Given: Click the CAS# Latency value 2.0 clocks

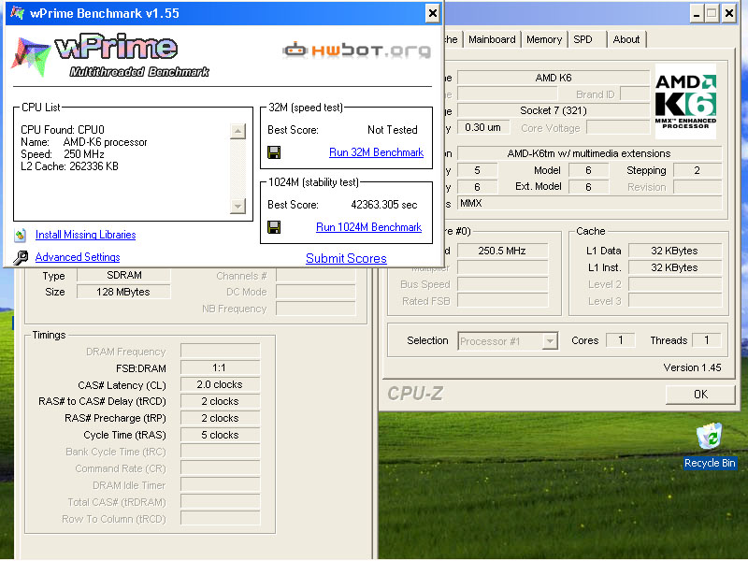Looking at the screenshot, I should (x=220, y=384).
